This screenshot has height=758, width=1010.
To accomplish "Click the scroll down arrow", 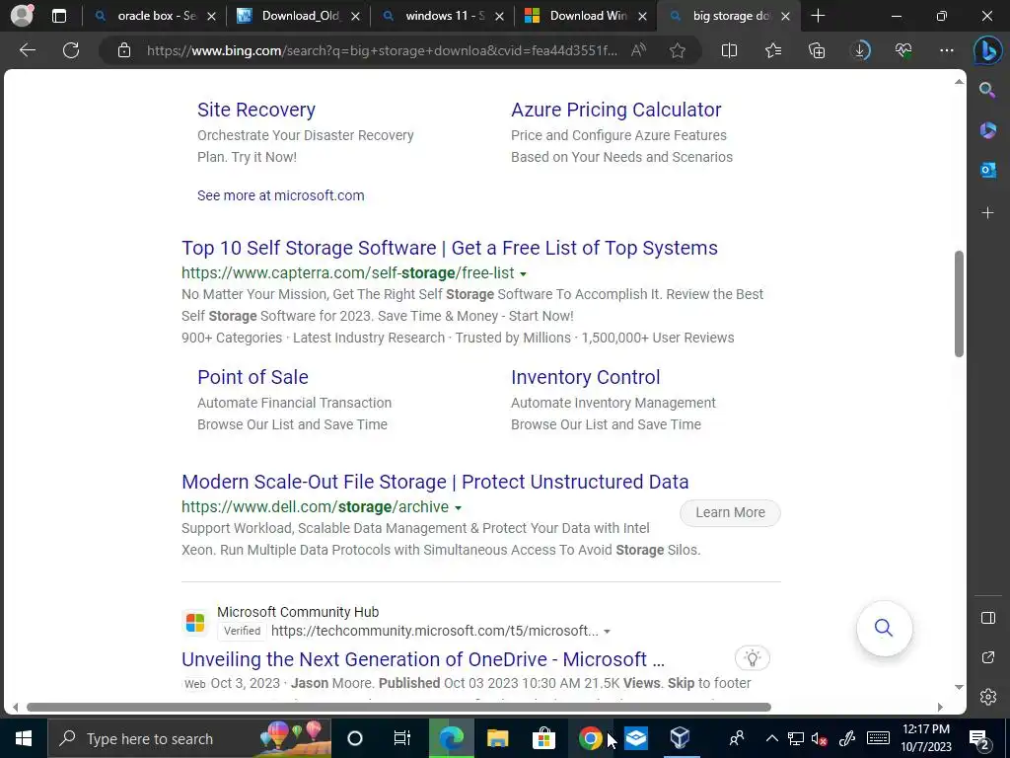I will pos(959,687).
